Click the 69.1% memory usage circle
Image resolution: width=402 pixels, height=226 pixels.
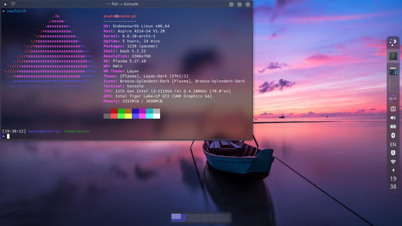(x=393, y=99)
